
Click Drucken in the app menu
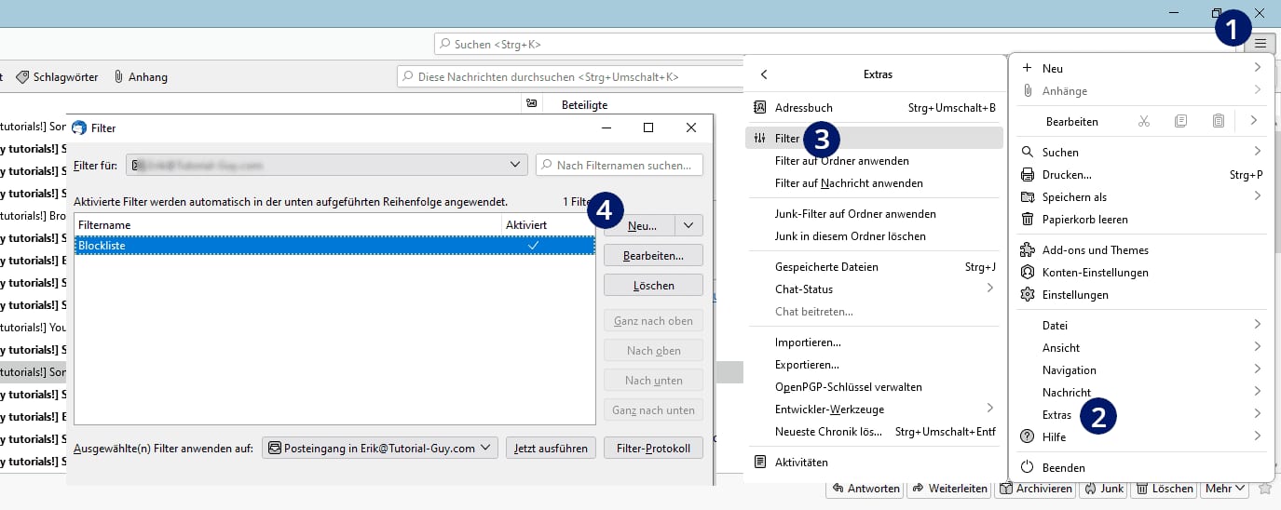coord(1142,174)
